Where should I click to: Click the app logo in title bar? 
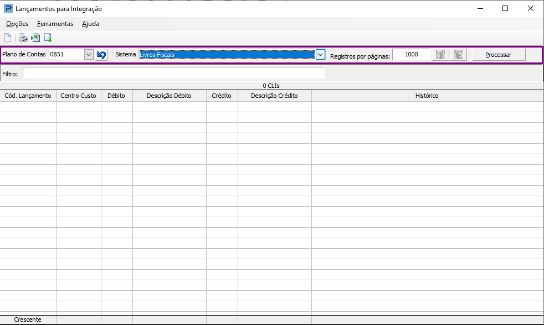coord(8,9)
